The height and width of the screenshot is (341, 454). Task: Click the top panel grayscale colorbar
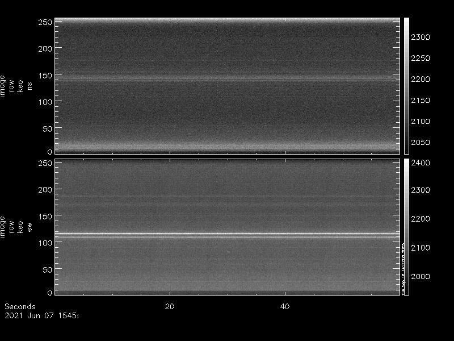click(x=406, y=85)
